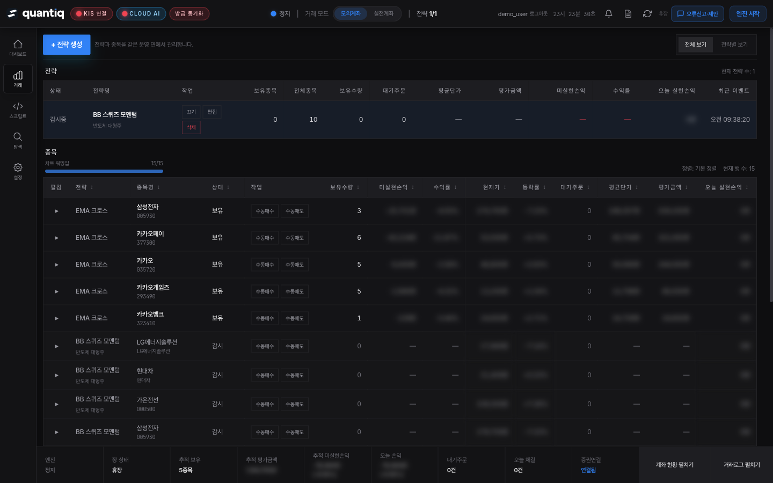Click the 전략 생성 button
This screenshot has height=483, width=773.
click(x=67, y=45)
